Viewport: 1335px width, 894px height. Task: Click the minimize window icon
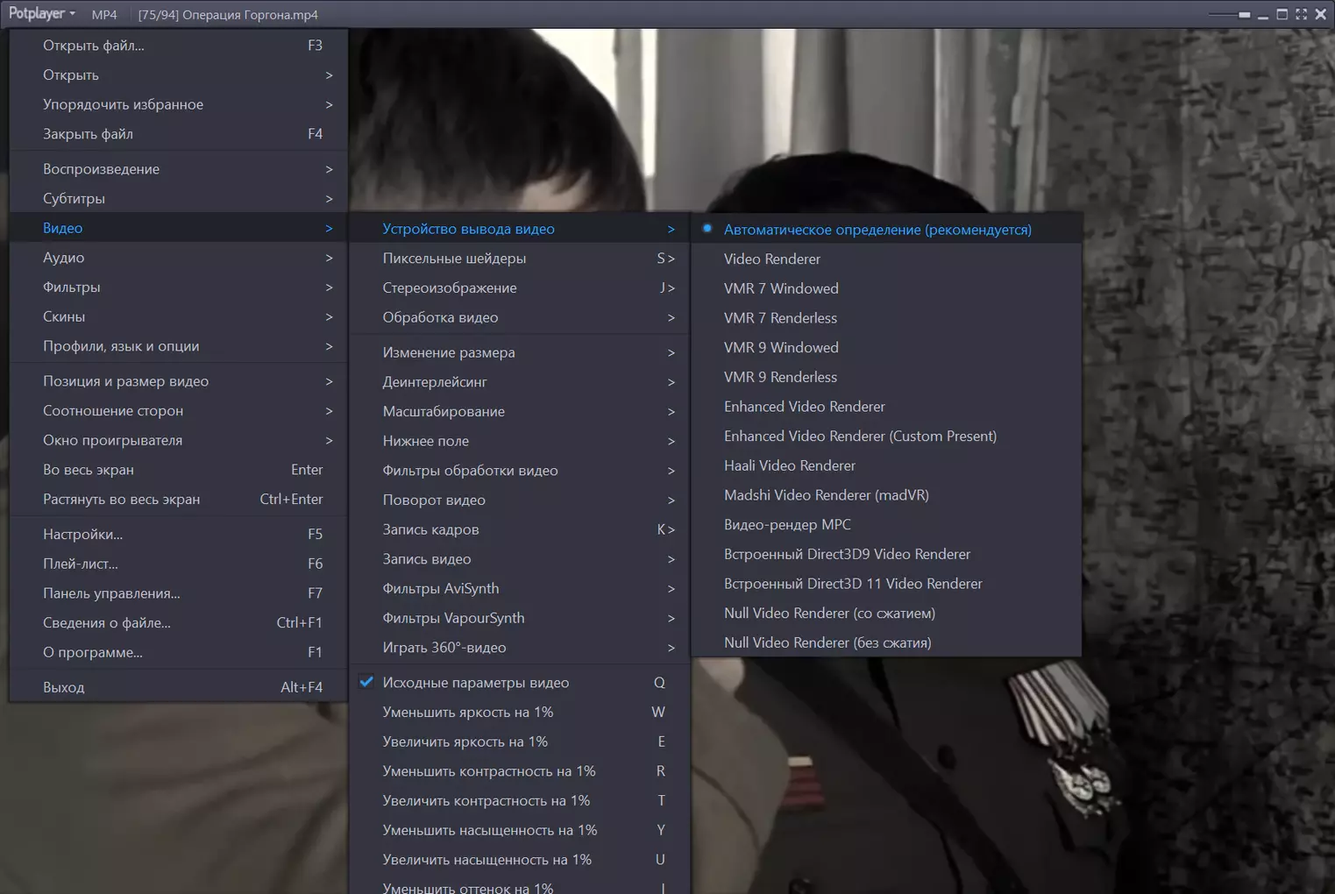1263,15
